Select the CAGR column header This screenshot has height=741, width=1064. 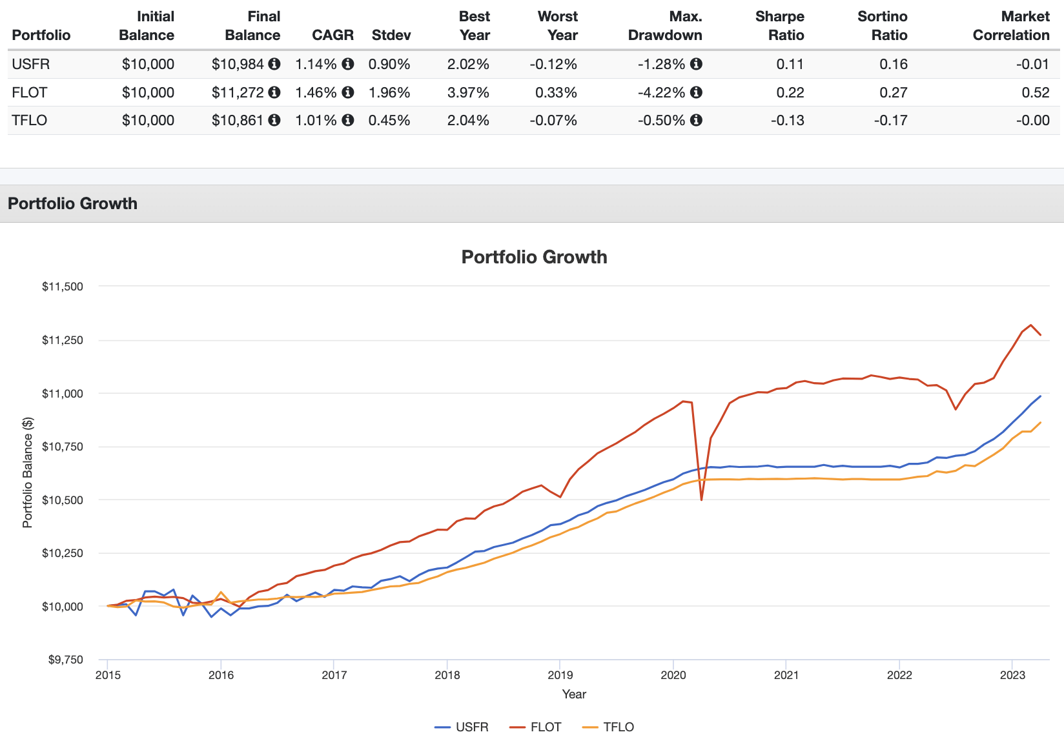click(332, 35)
